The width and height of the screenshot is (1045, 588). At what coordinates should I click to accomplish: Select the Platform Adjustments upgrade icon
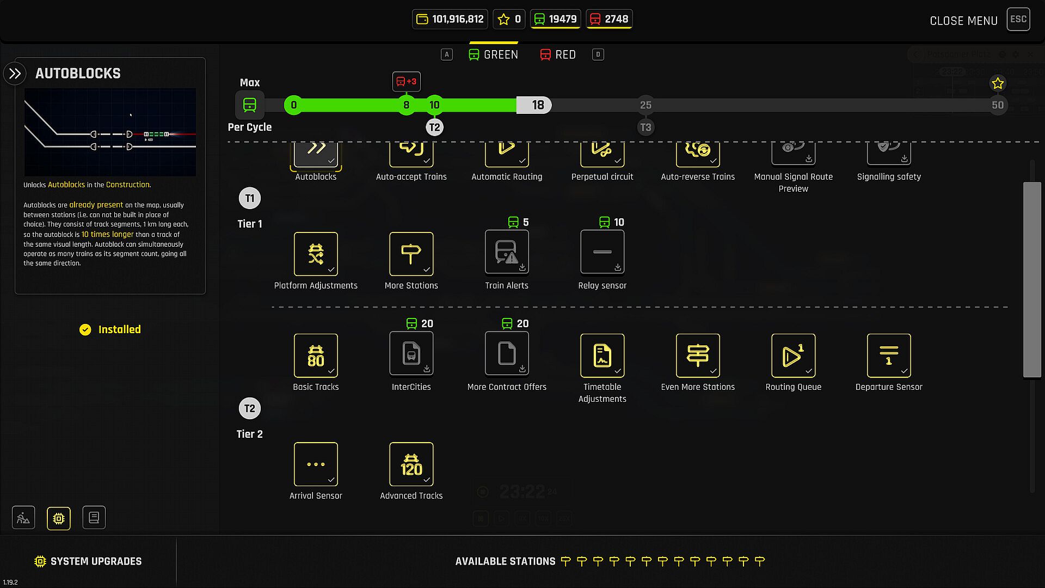click(316, 254)
